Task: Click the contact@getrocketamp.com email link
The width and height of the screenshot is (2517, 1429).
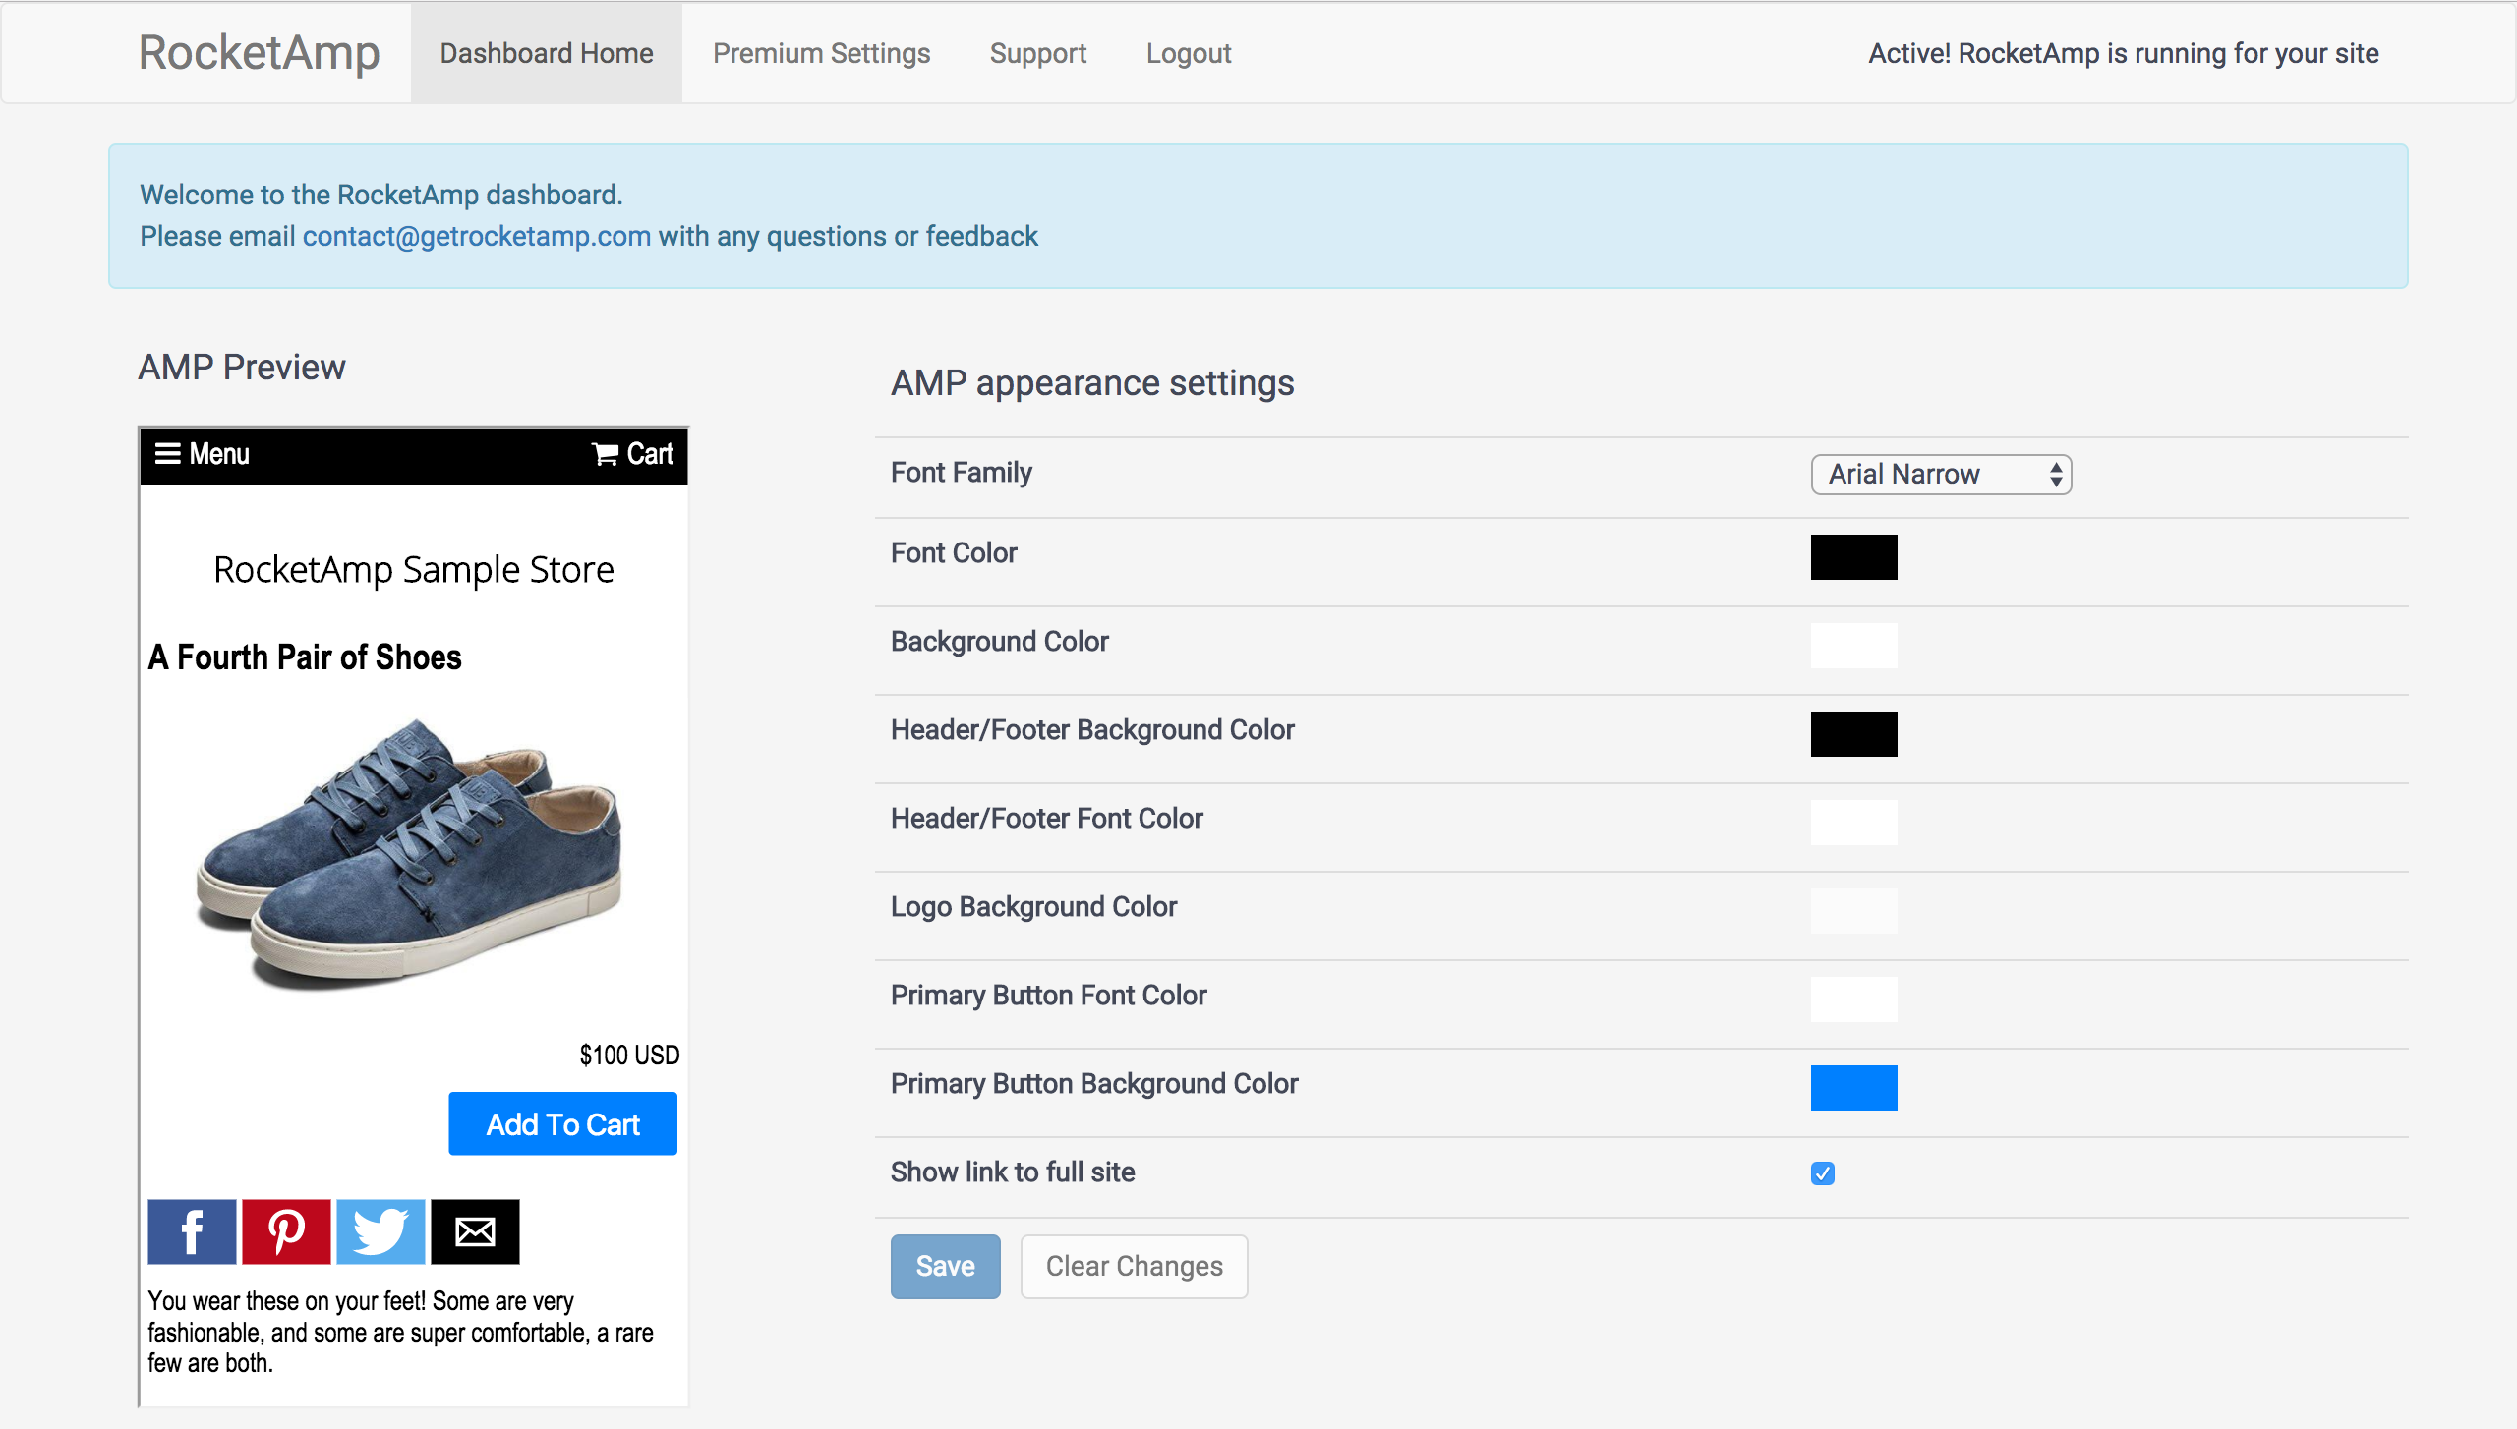Action: (477, 236)
